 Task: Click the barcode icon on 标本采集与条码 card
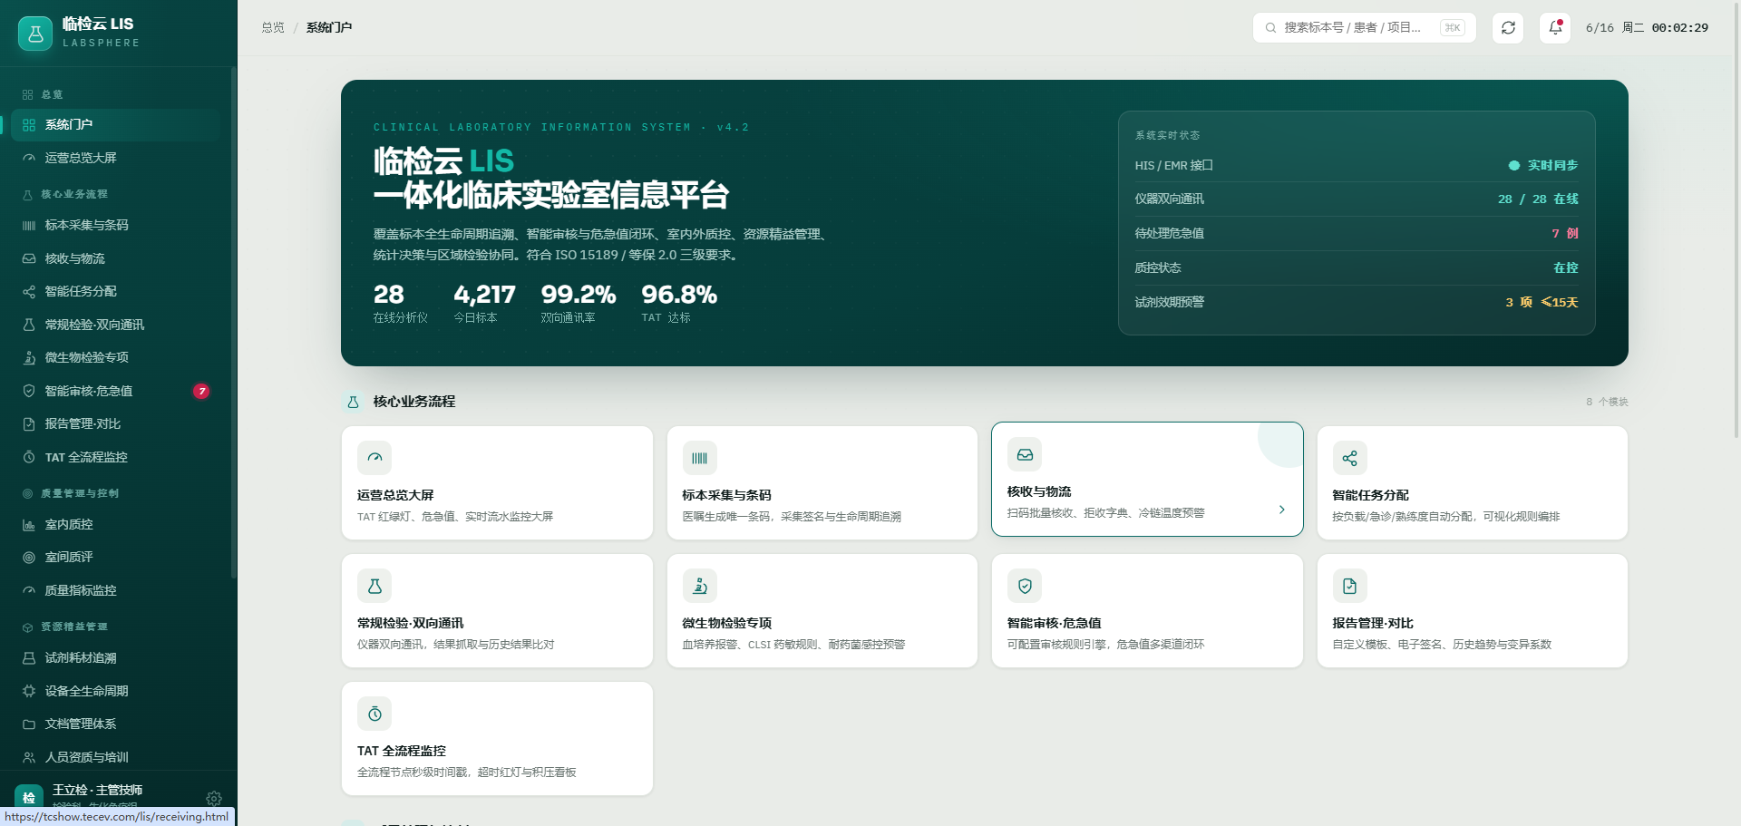coord(699,458)
